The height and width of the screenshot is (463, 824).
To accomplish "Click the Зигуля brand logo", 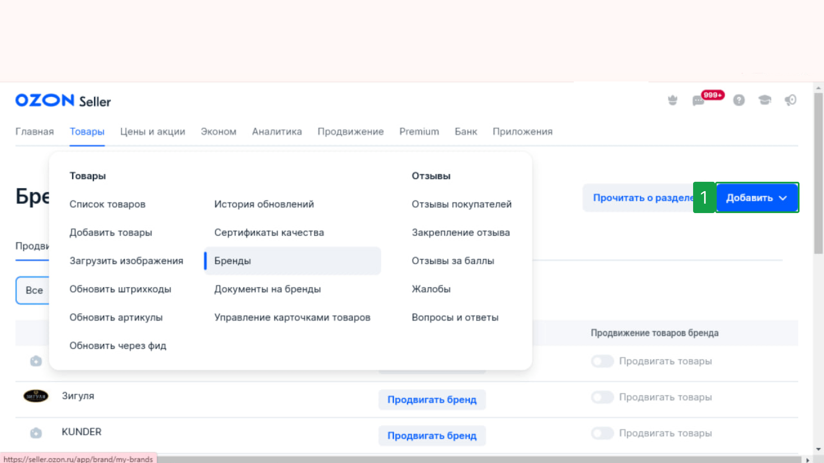I will [36, 396].
